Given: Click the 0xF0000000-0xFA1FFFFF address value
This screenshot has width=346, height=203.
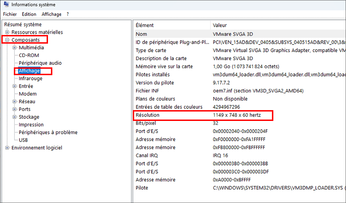Looking at the screenshot, I should [239, 140].
